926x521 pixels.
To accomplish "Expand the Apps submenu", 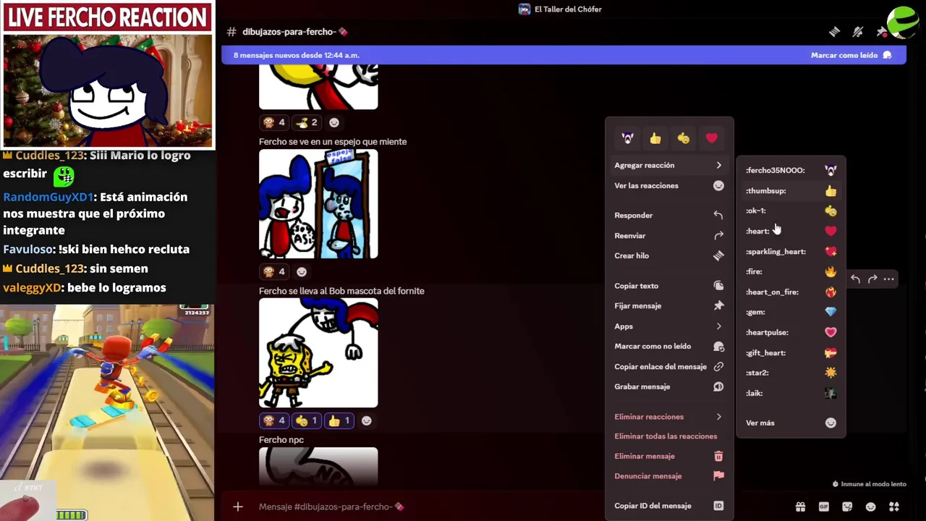I will (669, 326).
